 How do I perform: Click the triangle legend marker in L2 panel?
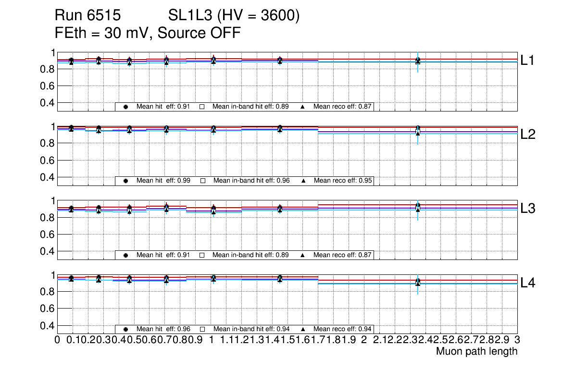click(303, 181)
